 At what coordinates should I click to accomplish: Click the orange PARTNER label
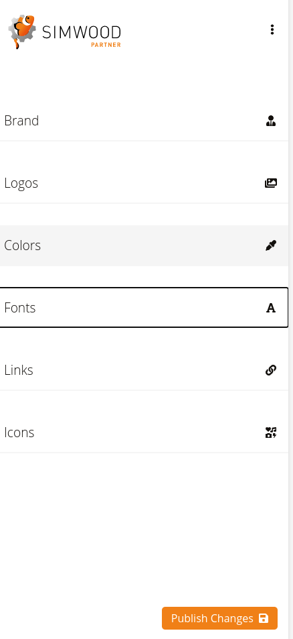(x=106, y=45)
